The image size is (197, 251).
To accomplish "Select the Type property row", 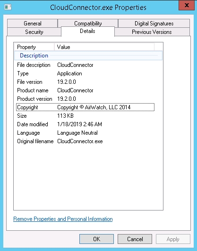I will pos(85,73).
